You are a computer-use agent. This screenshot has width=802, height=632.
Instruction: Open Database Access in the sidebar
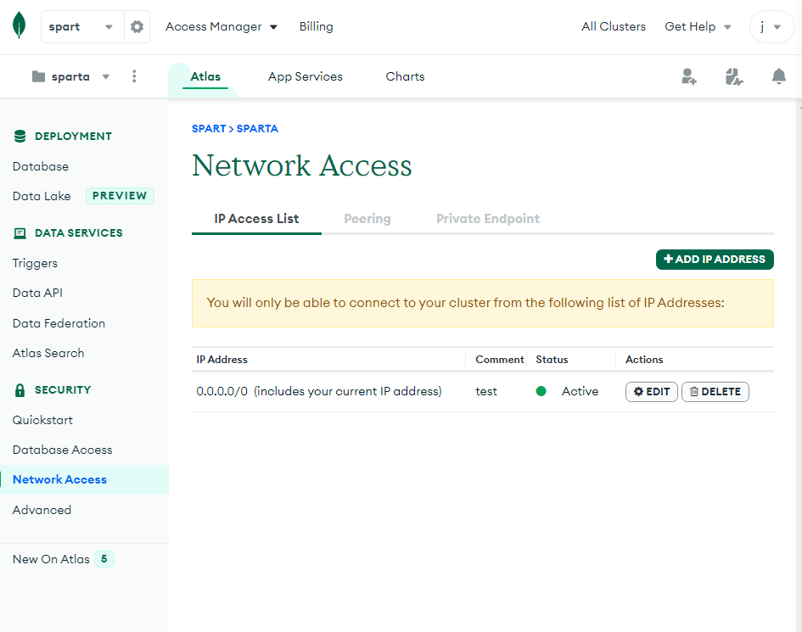point(63,450)
